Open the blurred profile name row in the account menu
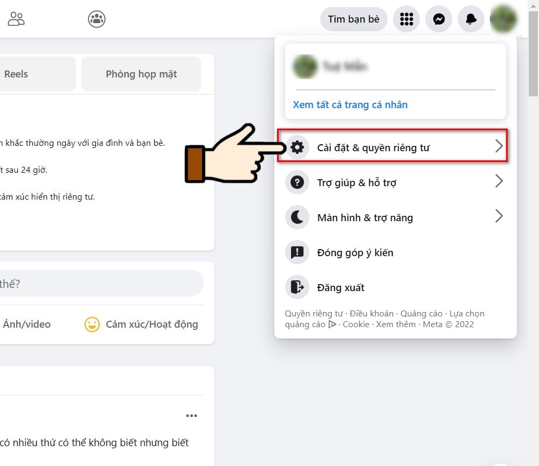Screen dimensions: 539x466 (395, 66)
